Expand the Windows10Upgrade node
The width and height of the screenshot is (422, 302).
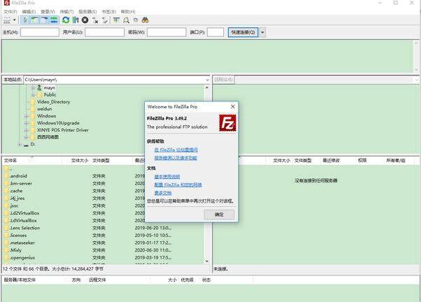coord(26,123)
